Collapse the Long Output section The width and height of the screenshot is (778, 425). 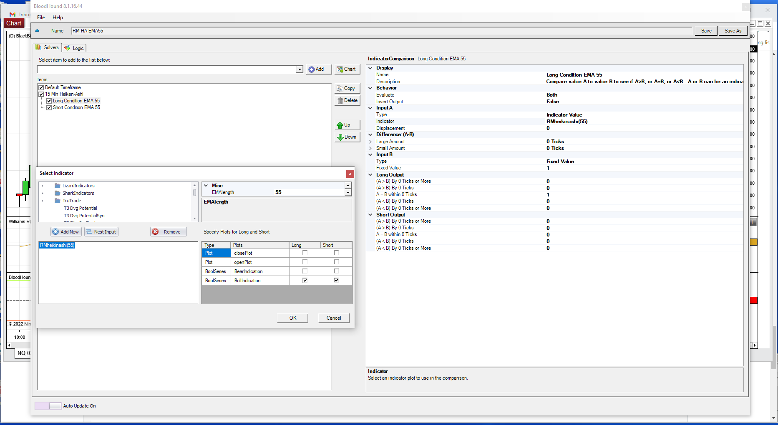pyautogui.click(x=370, y=175)
